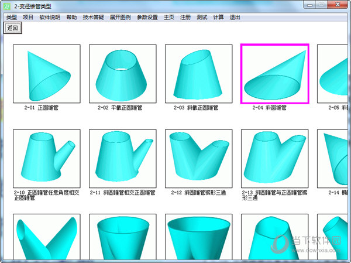351x263 pixels.
Task: Click the 计算 menu item
Action: (218, 17)
